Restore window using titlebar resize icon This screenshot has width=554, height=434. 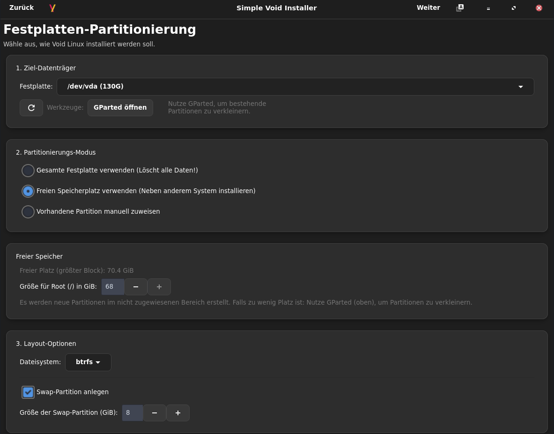[514, 8]
